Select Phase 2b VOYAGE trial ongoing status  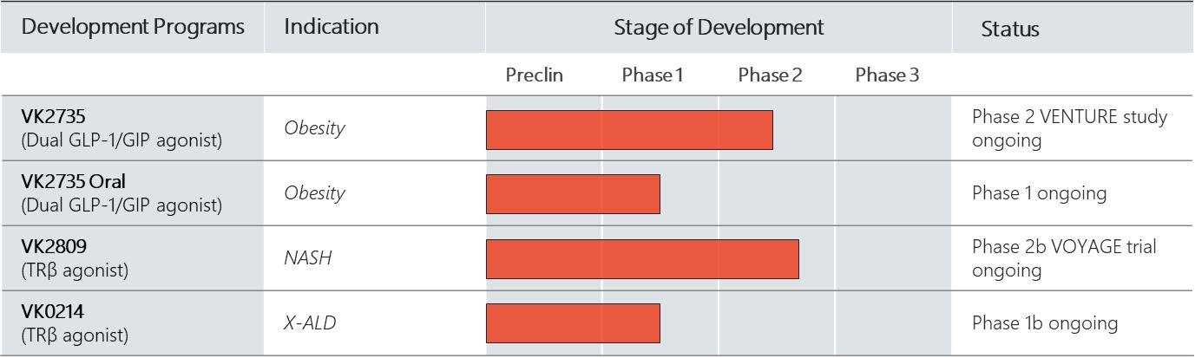point(1064,258)
